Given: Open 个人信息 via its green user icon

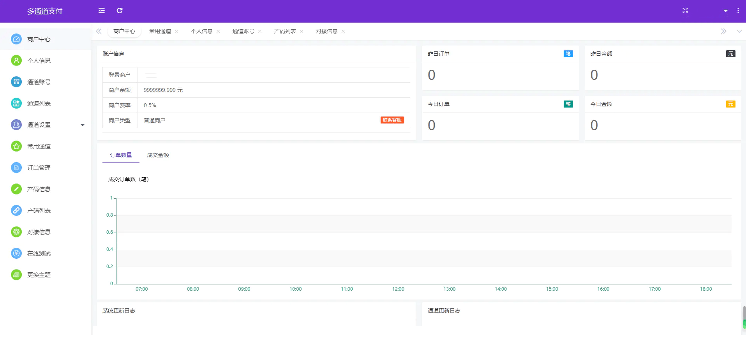Looking at the screenshot, I should click(x=16, y=60).
